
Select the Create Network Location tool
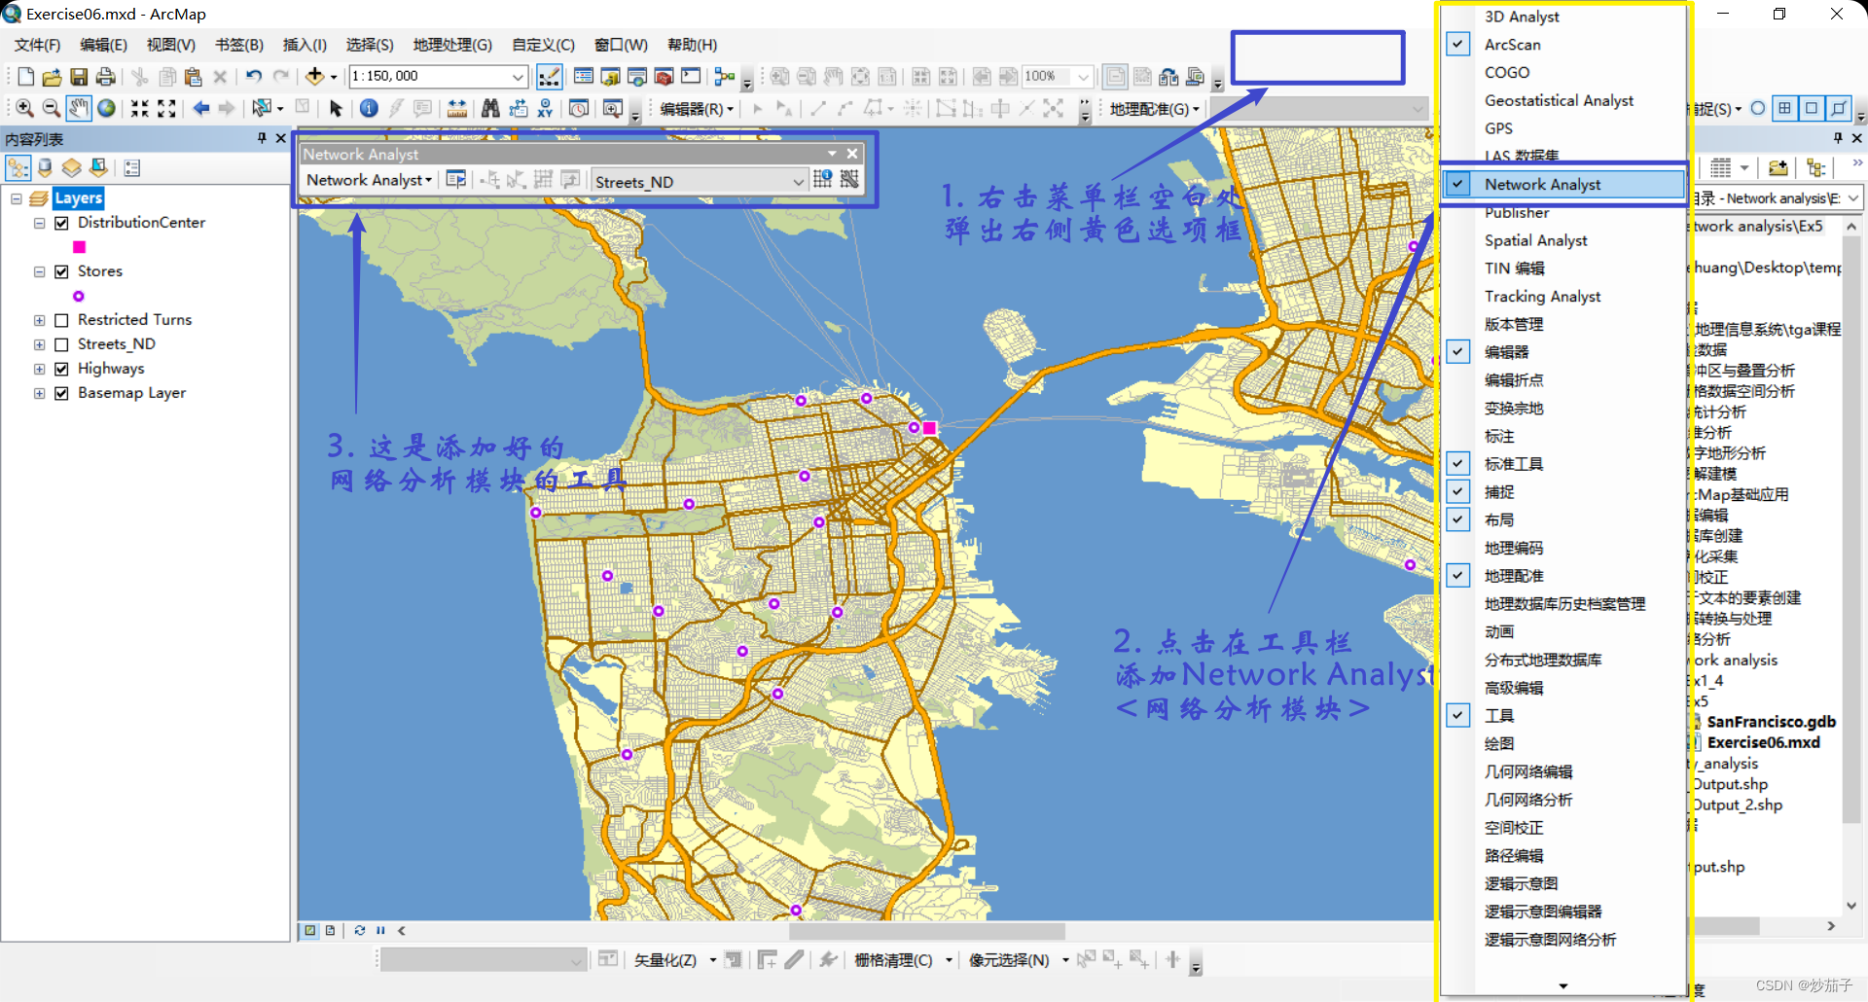tap(489, 180)
